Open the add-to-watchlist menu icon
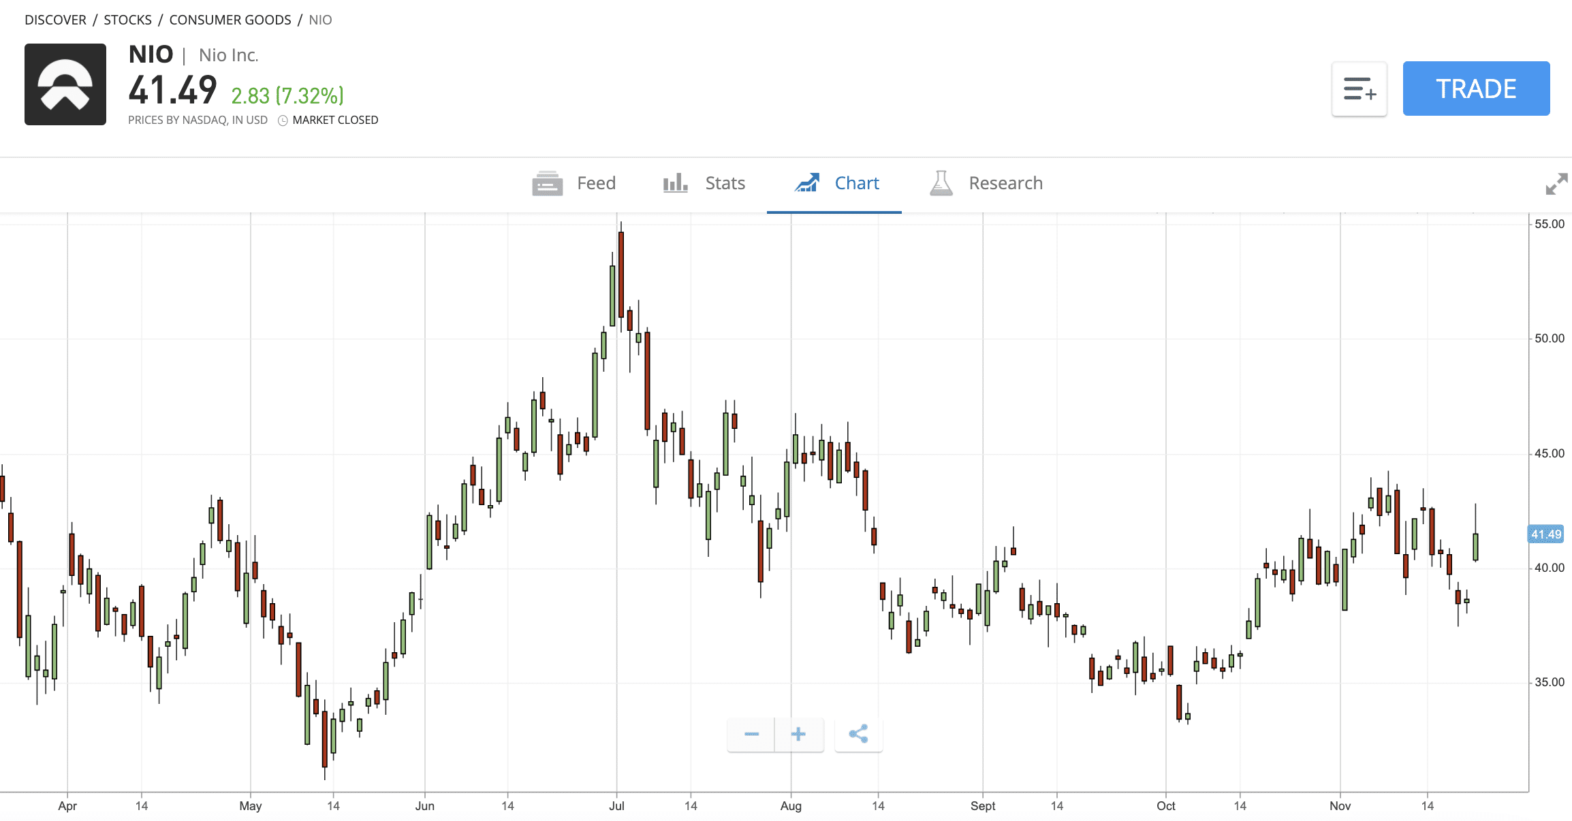The image size is (1572, 821). (x=1359, y=89)
